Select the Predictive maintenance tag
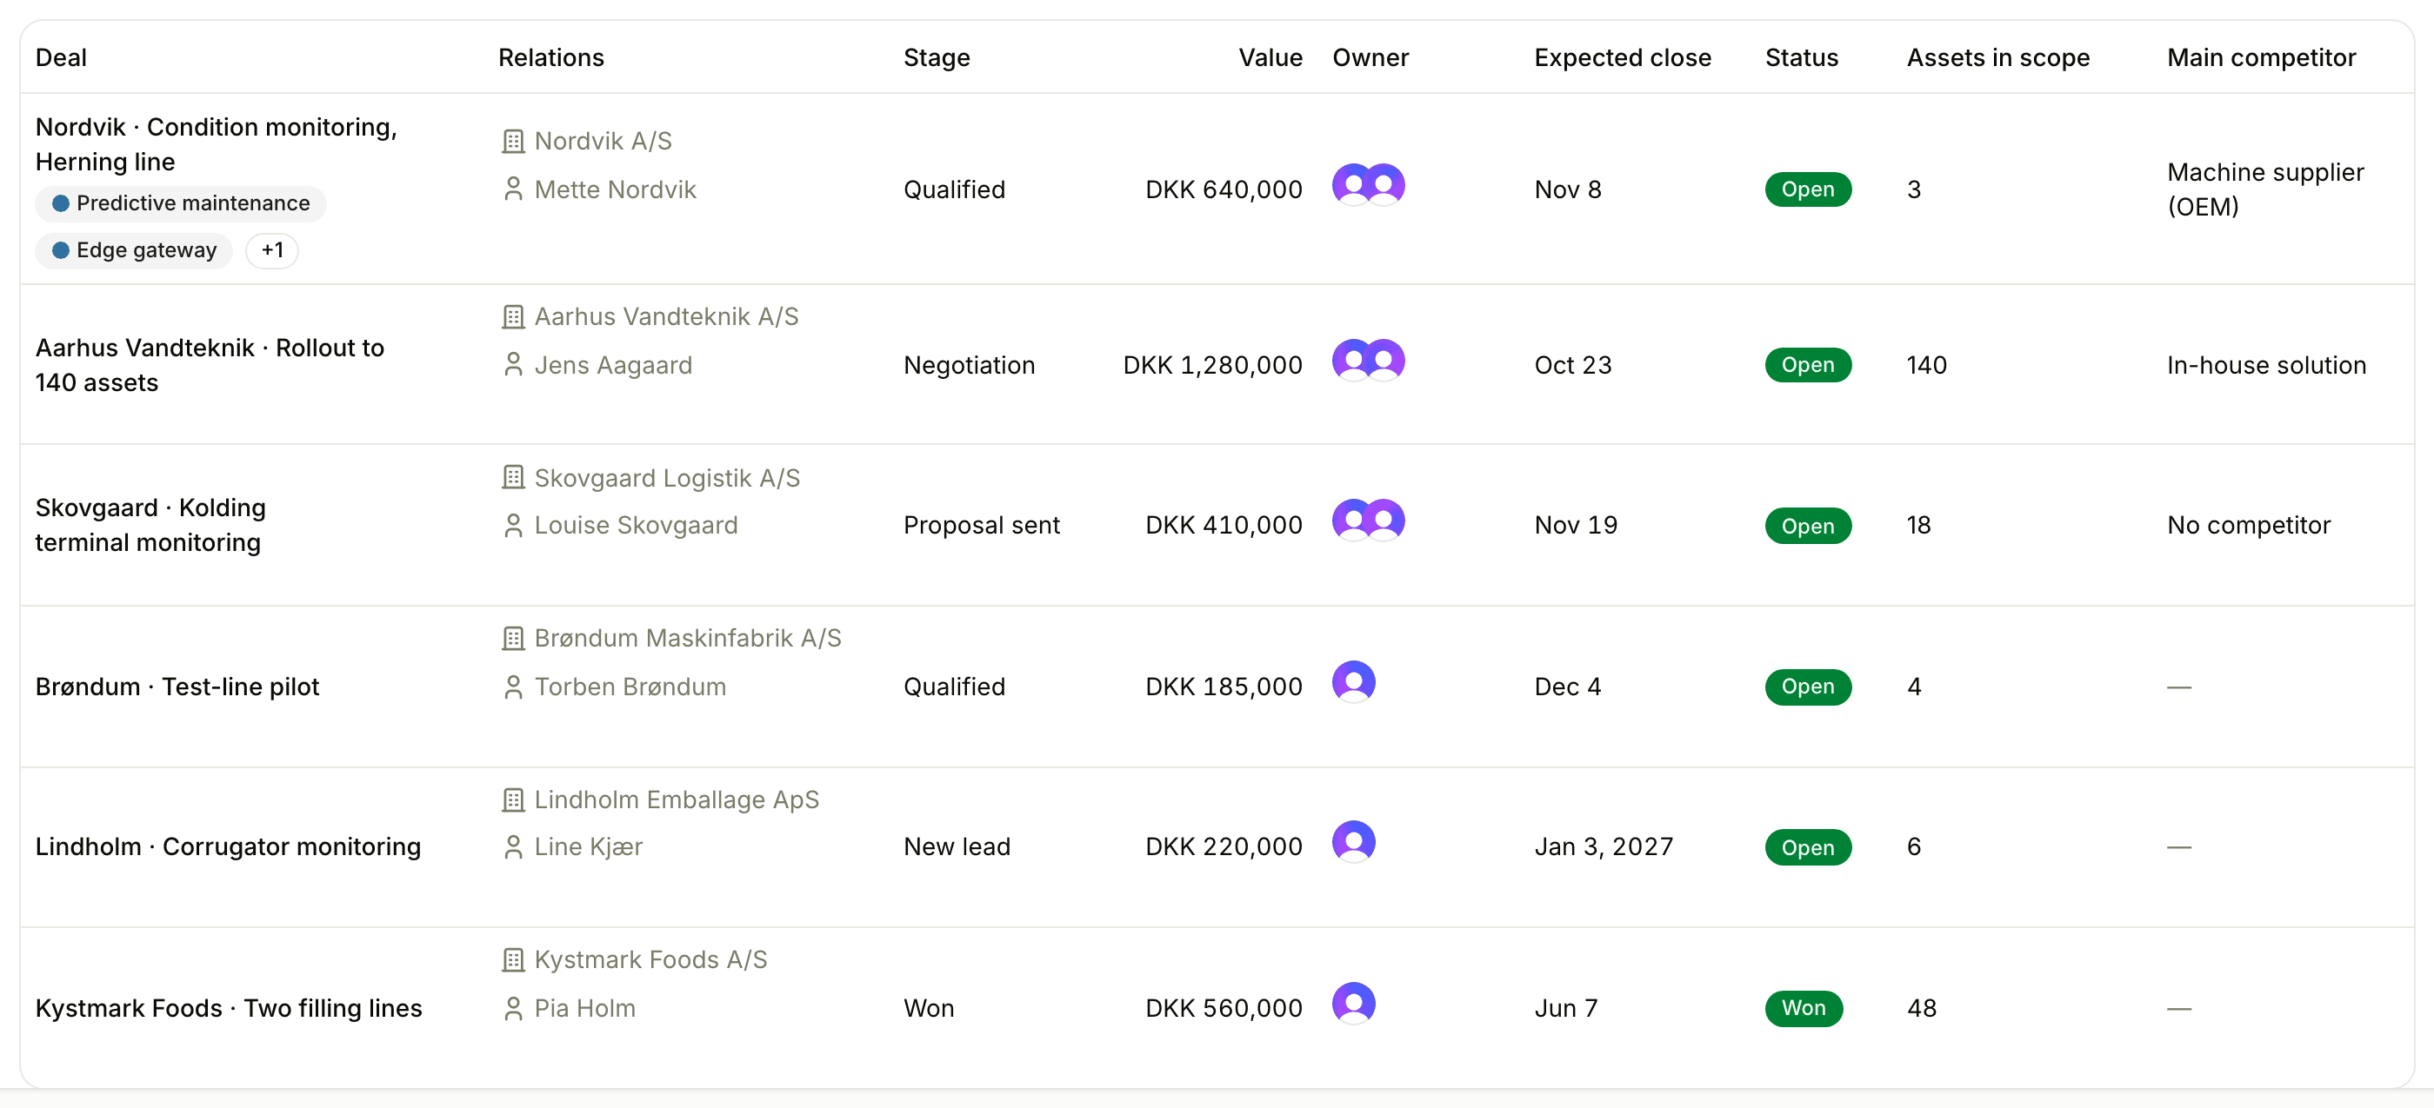2434x1108 pixels. [x=181, y=204]
